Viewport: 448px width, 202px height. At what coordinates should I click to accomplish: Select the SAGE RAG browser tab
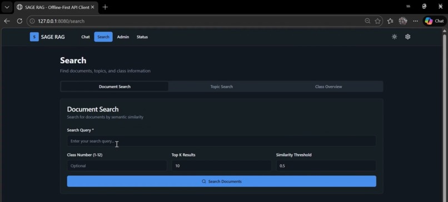tap(56, 7)
